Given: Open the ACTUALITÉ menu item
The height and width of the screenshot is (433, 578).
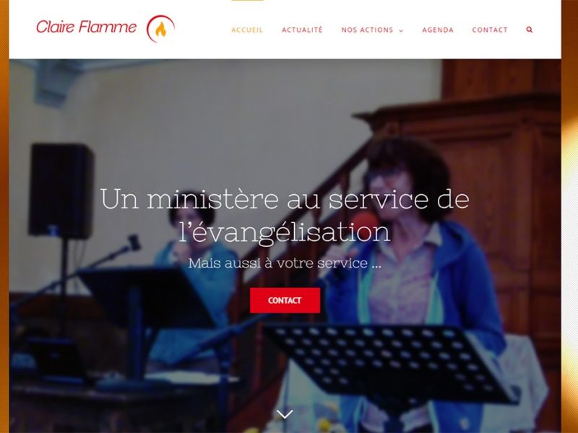Looking at the screenshot, I should pyautogui.click(x=302, y=30).
